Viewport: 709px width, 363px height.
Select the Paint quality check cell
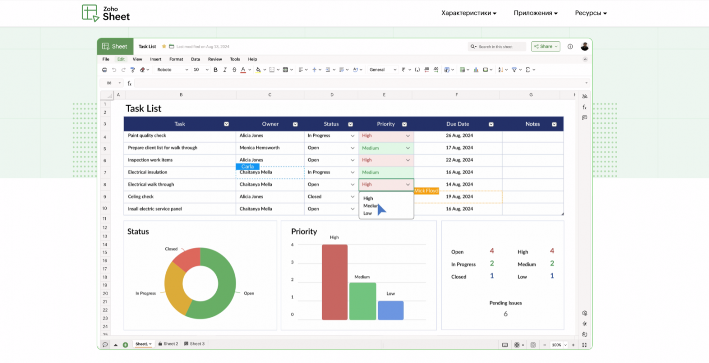click(180, 136)
